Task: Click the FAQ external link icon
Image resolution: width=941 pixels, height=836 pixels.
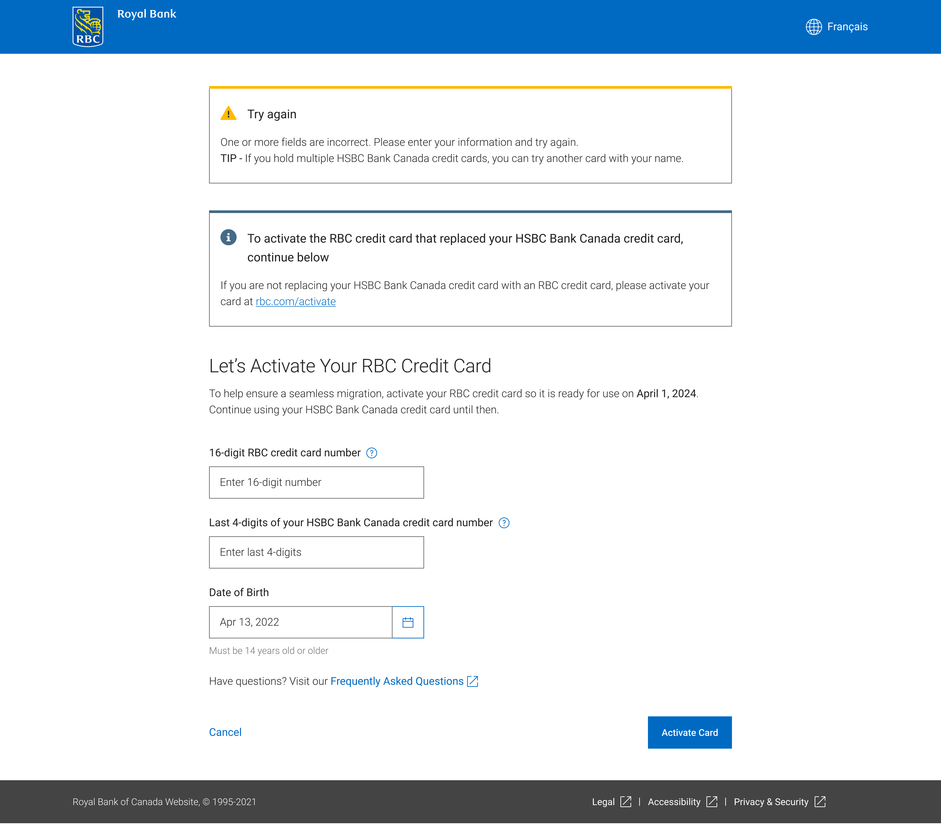Action: tap(473, 681)
